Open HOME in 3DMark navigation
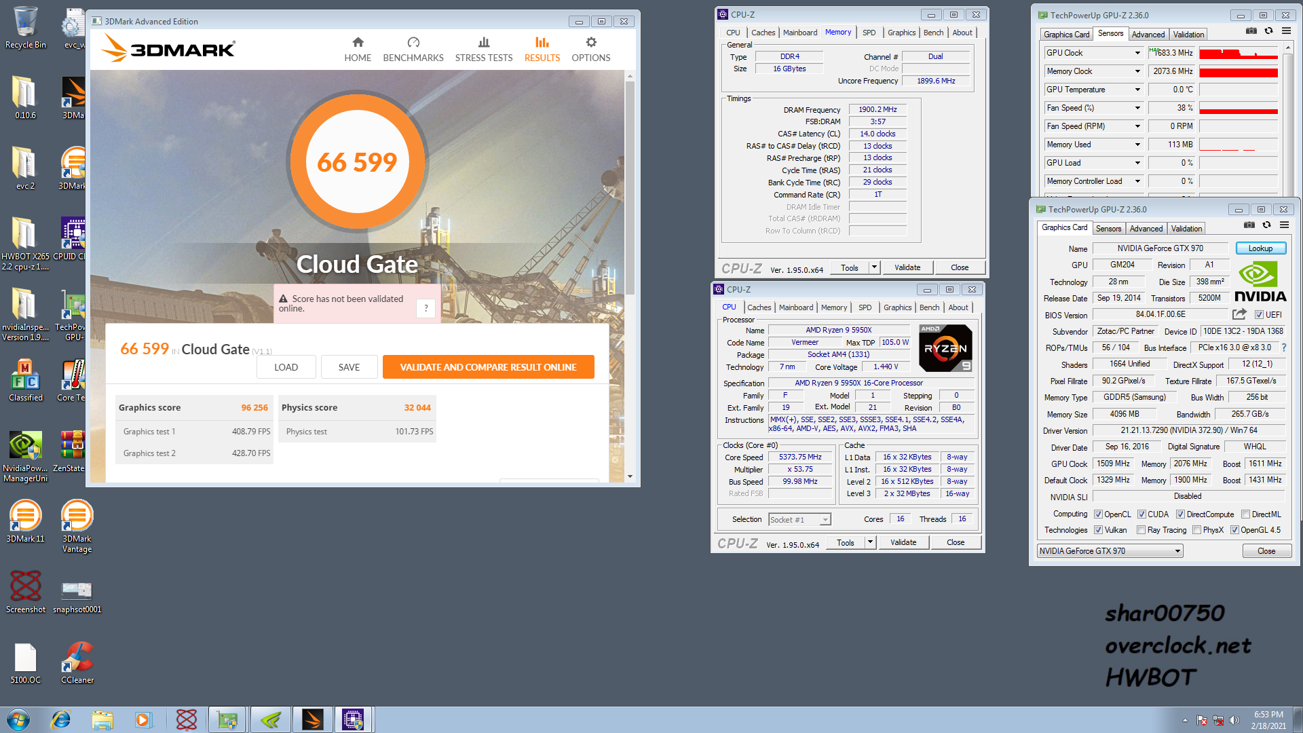The height and width of the screenshot is (733, 1303). pos(358,50)
